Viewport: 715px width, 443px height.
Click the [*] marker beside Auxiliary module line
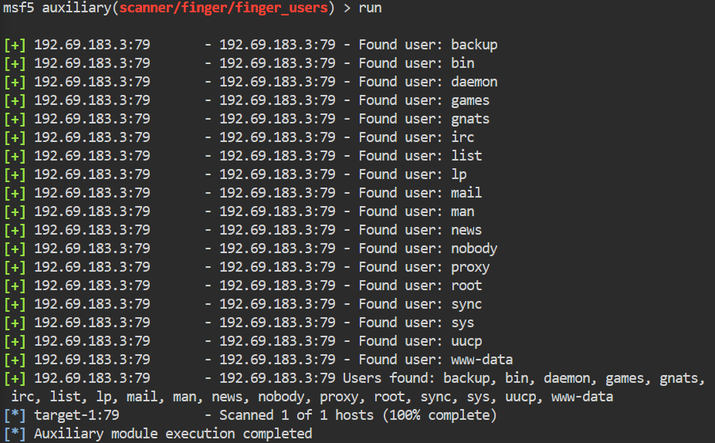pos(15,434)
